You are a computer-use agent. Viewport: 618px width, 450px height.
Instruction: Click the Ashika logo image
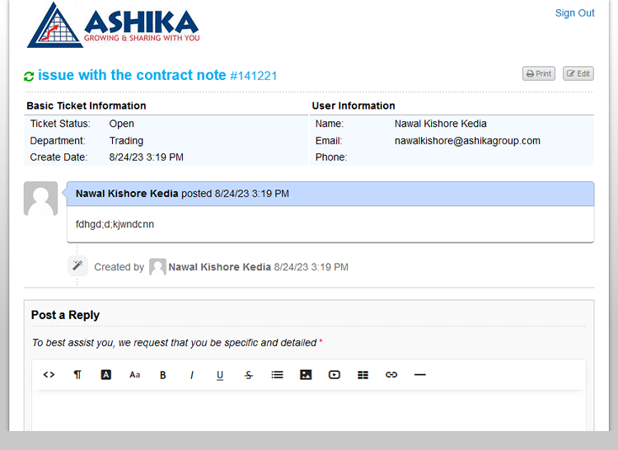[113, 26]
